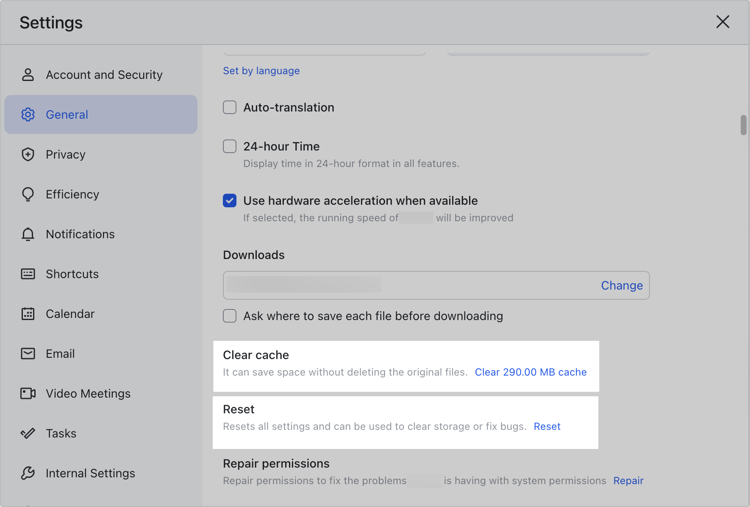Click Change for the Downloads folder
The height and width of the screenshot is (507, 750).
pyautogui.click(x=622, y=286)
